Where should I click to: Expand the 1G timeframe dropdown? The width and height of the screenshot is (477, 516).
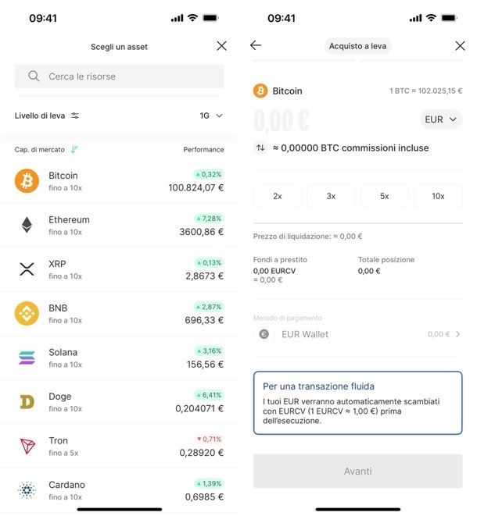[211, 116]
